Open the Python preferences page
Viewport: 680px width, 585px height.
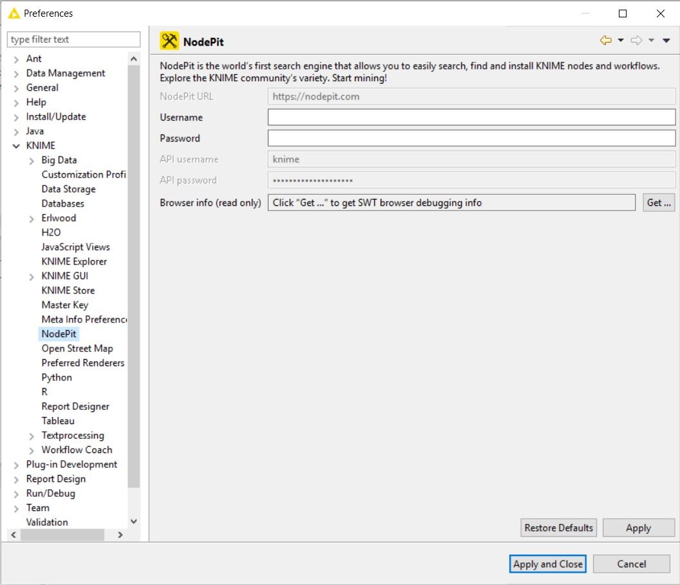click(57, 378)
